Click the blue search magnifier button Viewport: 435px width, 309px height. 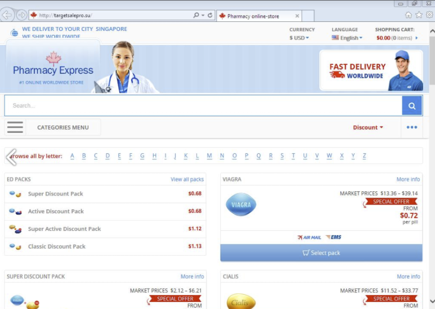coord(412,106)
